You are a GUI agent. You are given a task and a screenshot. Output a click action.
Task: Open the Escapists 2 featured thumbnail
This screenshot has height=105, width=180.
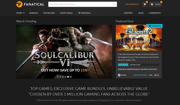point(139,38)
